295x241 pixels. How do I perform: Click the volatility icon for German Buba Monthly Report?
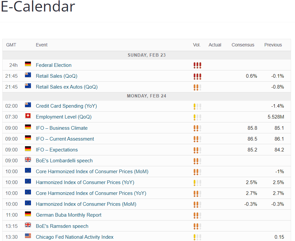(197, 215)
